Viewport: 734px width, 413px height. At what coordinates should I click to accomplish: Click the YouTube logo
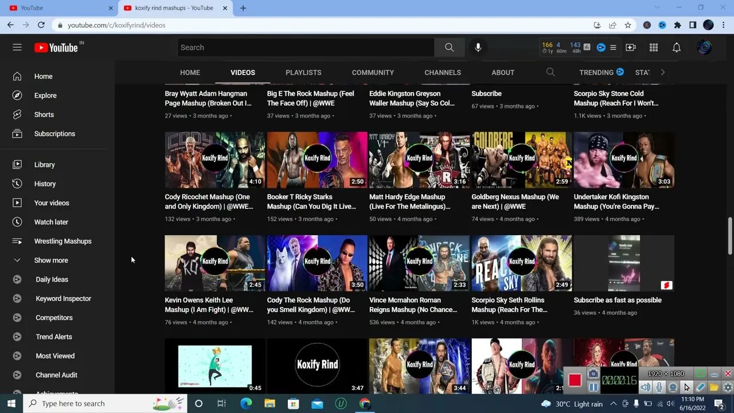(x=56, y=48)
